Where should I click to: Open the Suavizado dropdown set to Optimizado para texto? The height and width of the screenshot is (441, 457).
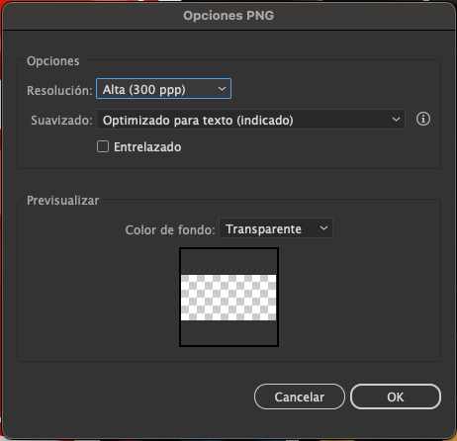[250, 120]
